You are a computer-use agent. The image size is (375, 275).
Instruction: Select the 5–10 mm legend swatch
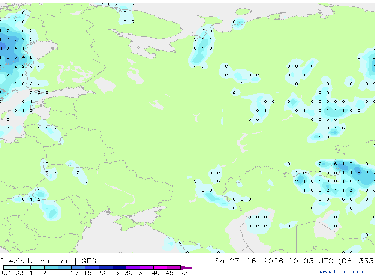coord(65,267)
